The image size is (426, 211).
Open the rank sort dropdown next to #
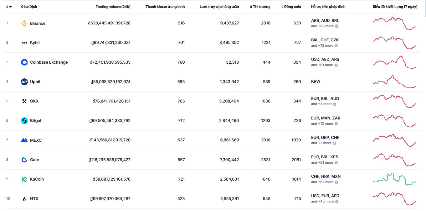pyautogui.click(x=11, y=6)
